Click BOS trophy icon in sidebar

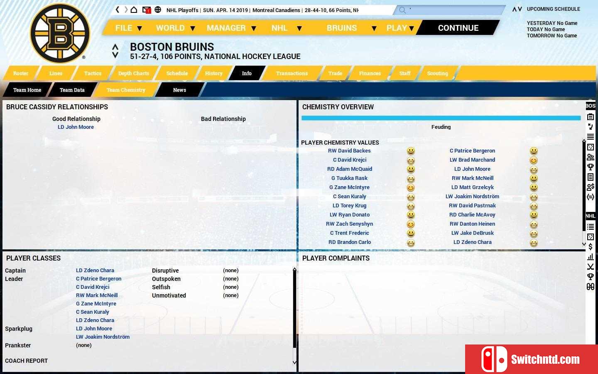pyautogui.click(x=591, y=167)
